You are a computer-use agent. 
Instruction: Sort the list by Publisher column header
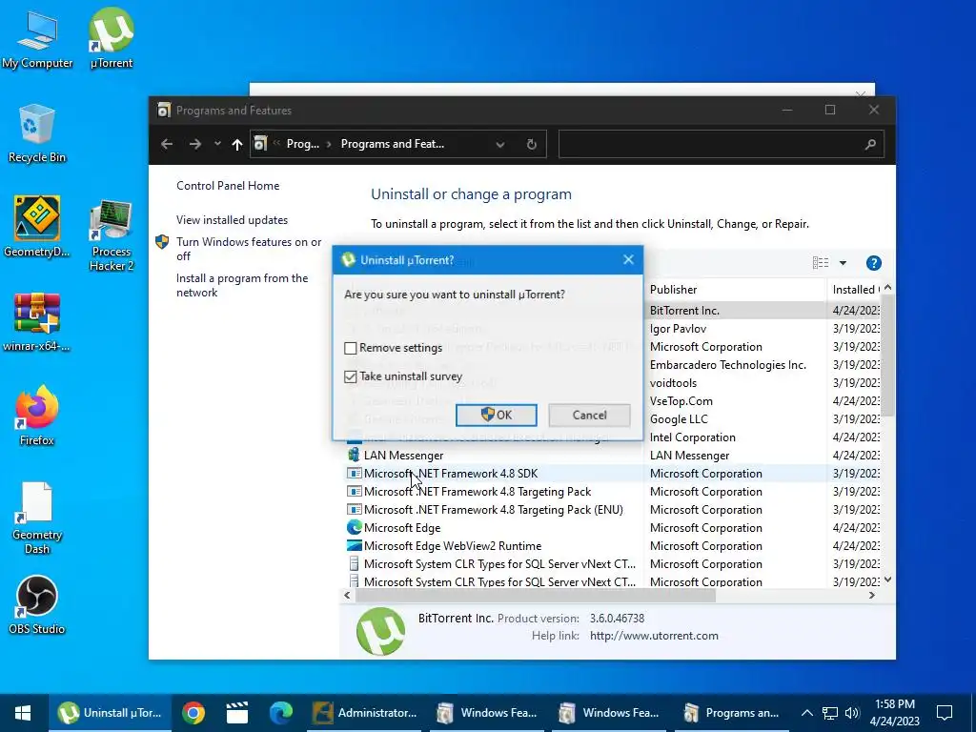[735, 290]
